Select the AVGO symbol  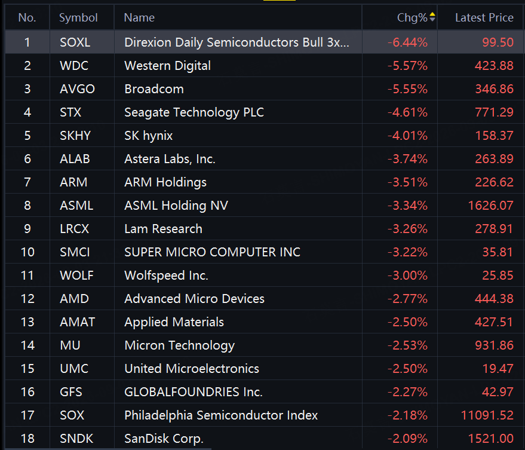tap(77, 89)
